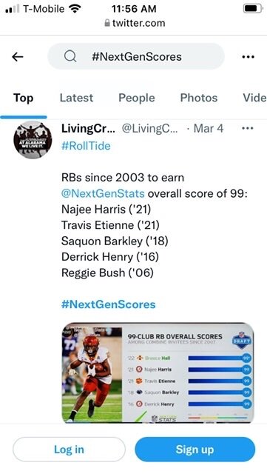
Task: Tap the Wi-Fi status icon
Action: (x=75, y=8)
